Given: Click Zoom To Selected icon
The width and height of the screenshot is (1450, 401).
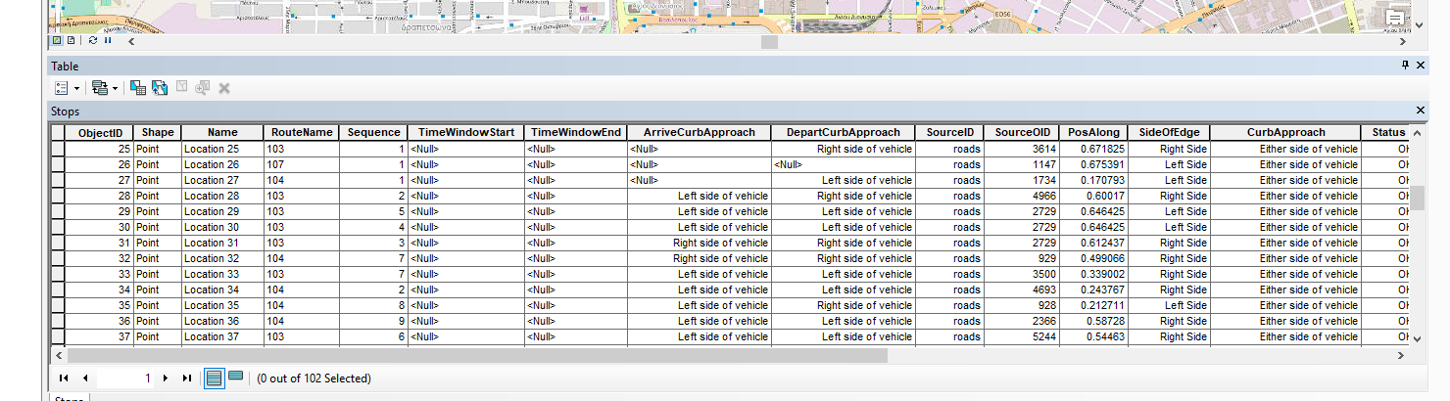Looking at the screenshot, I should tap(203, 88).
